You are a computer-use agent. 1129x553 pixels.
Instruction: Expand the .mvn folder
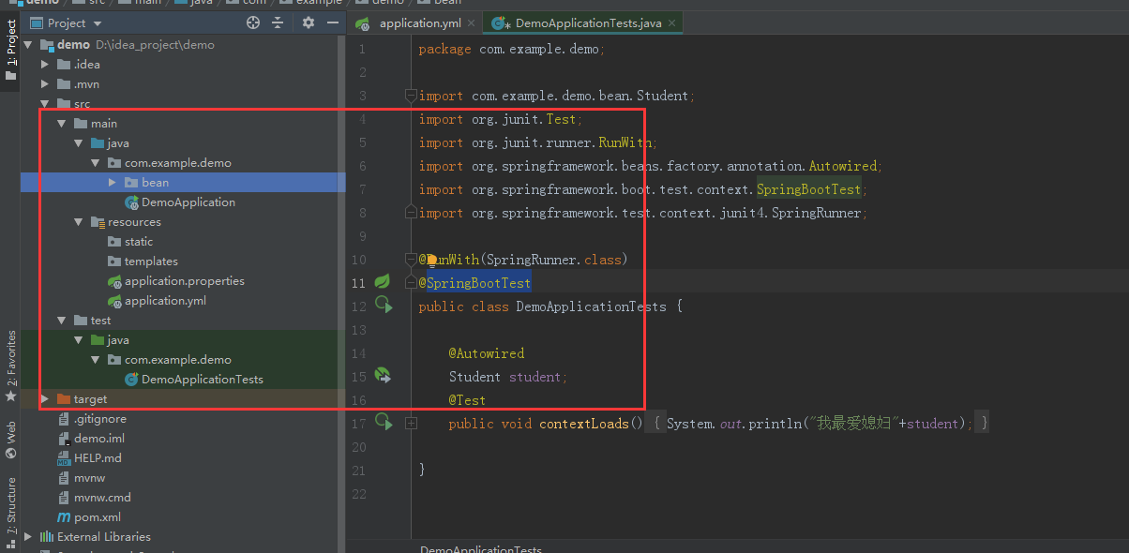44,83
